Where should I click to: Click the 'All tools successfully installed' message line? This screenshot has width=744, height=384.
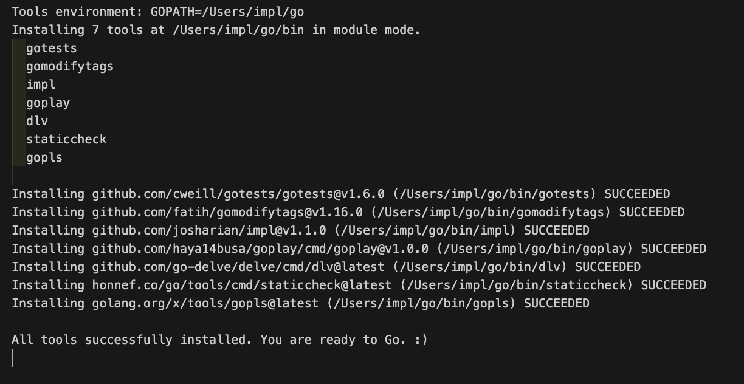pos(219,340)
